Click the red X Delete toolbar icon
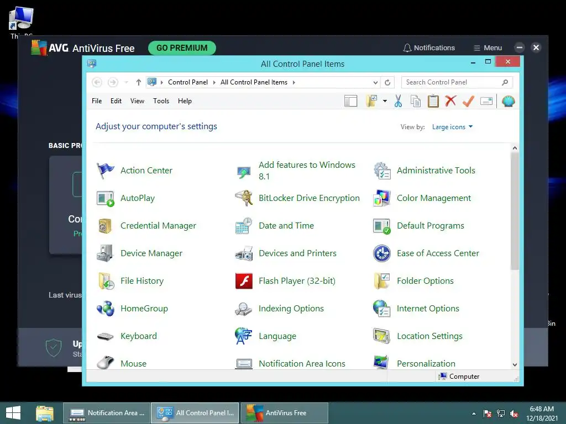The height and width of the screenshot is (424, 566). click(x=450, y=101)
